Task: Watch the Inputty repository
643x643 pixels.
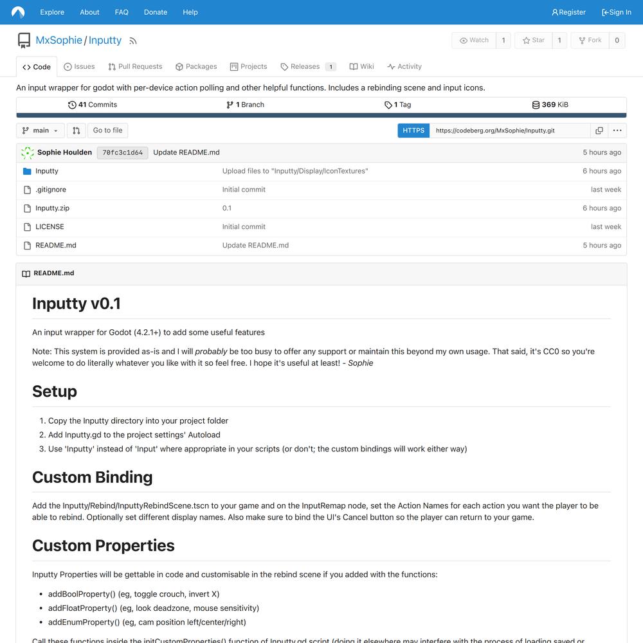Action: point(474,40)
